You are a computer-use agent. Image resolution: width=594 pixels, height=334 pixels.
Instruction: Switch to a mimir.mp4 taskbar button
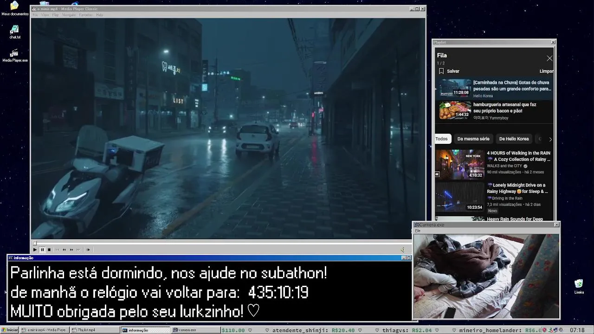(45, 330)
